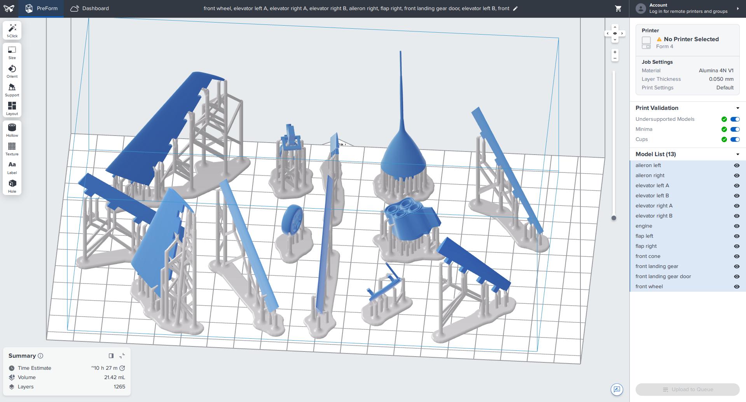The height and width of the screenshot is (402, 746).
Task: Hide the aileron left model
Action: 736,165
